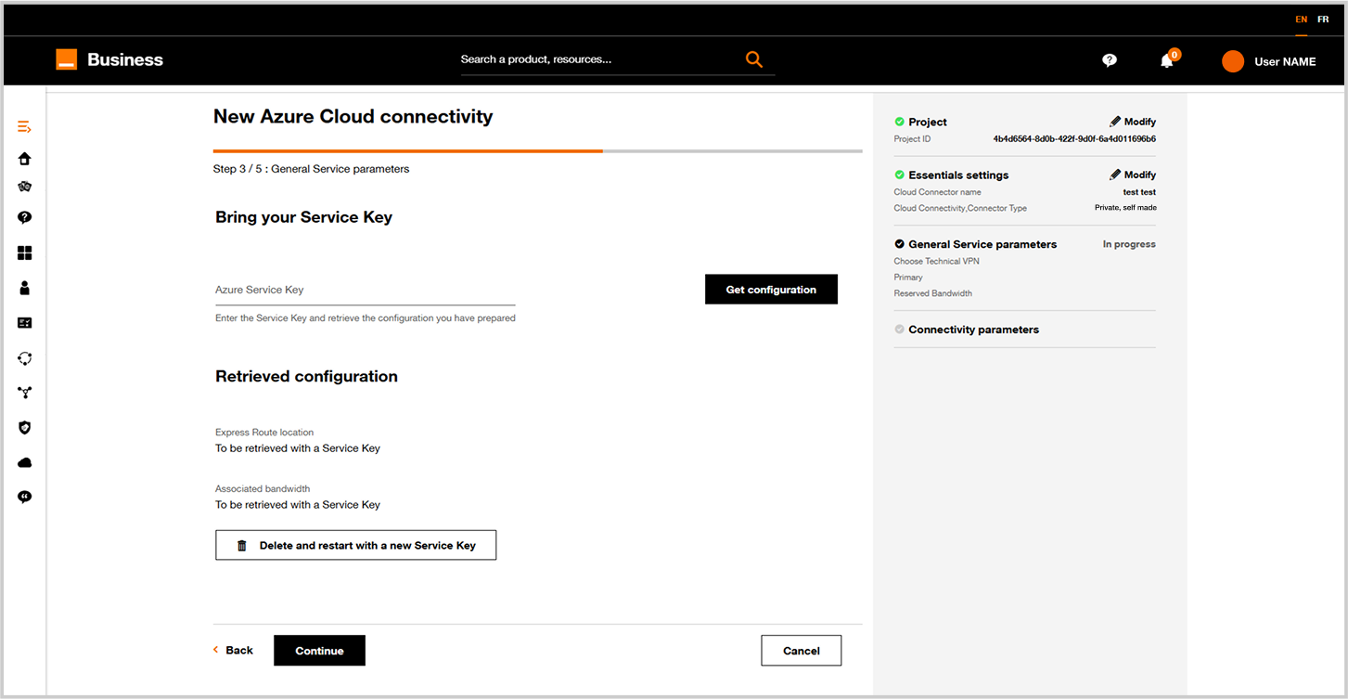Click the checklist card icon in sidebar
The height and width of the screenshot is (699, 1348).
coord(25,323)
